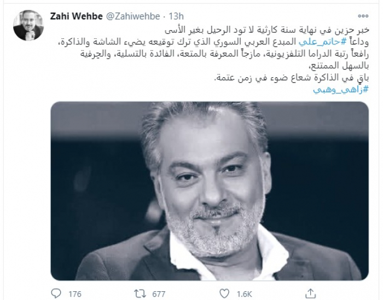The width and height of the screenshot is (383, 300).
Task: Click the @Zahiwehbe handle
Action: 133,16
